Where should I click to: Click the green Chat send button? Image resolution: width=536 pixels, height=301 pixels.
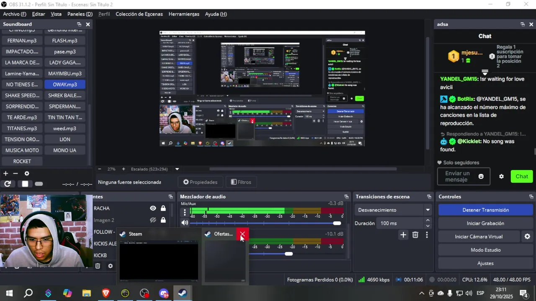tap(522, 176)
